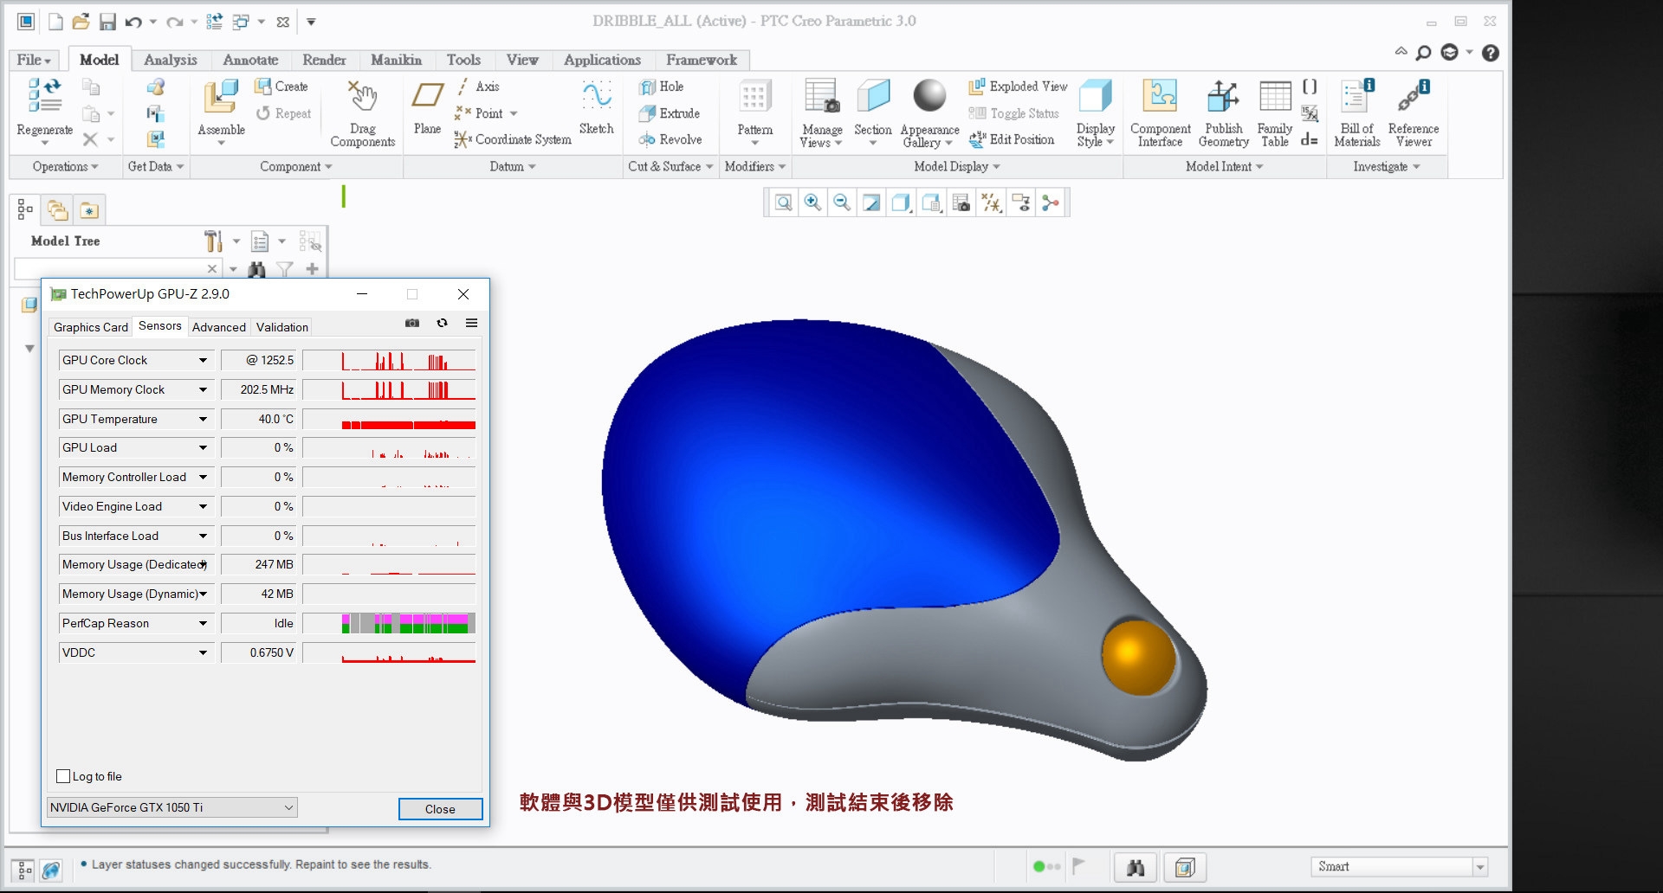The height and width of the screenshot is (893, 1663).
Task: Click Zoom In in graphics toolbar
Action: click(x=812, y=202)
